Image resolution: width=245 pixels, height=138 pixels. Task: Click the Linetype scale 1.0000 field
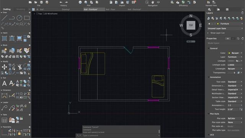point(235,65)
